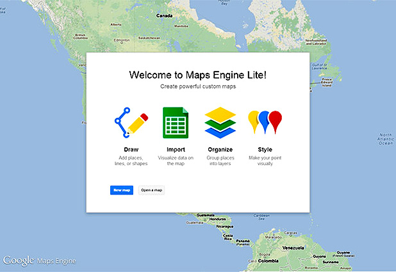Viewport: 396px width, 272px height.
Task: Click the Draw heading text
Action: [131, 149]
